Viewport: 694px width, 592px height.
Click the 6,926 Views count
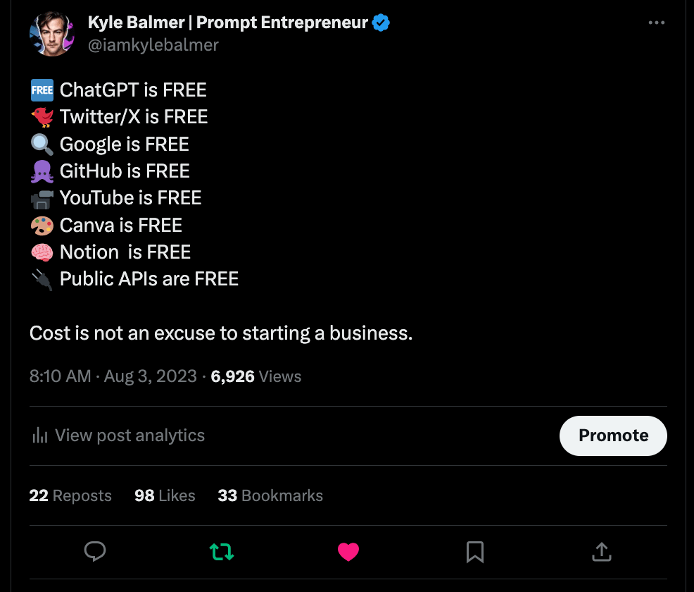[x=256, y=376]
